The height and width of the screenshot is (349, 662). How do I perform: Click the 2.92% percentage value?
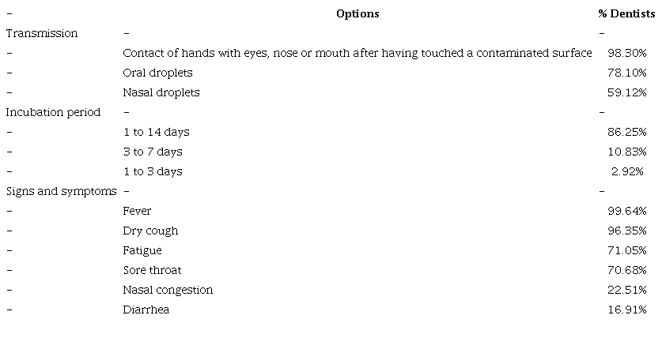(627, 171)
